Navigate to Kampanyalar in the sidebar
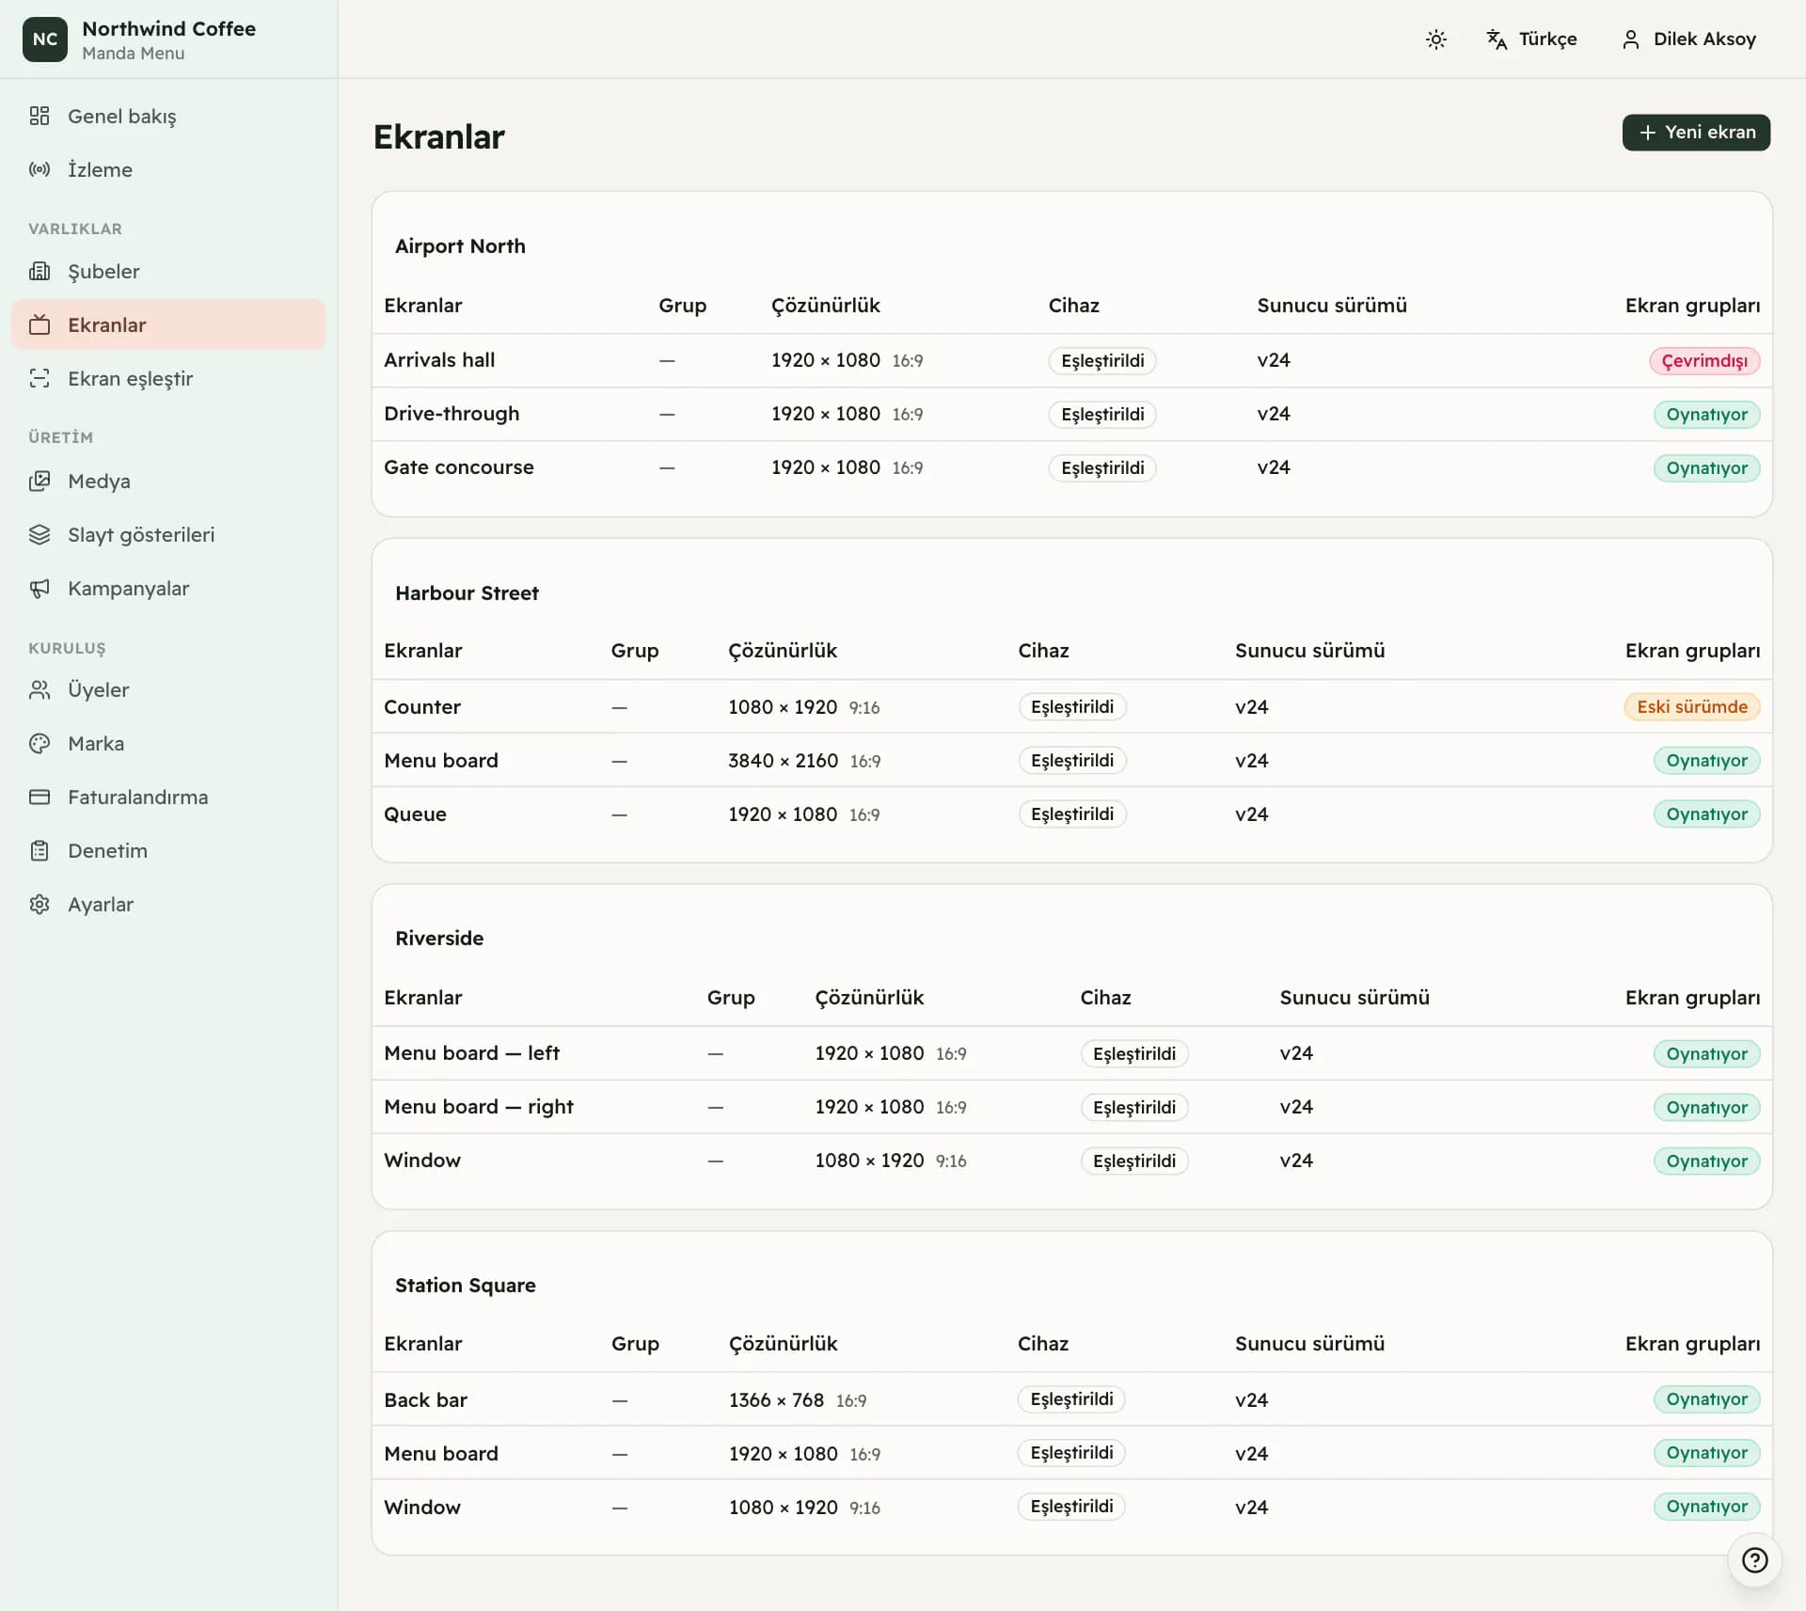 click(x=168, y=588)
